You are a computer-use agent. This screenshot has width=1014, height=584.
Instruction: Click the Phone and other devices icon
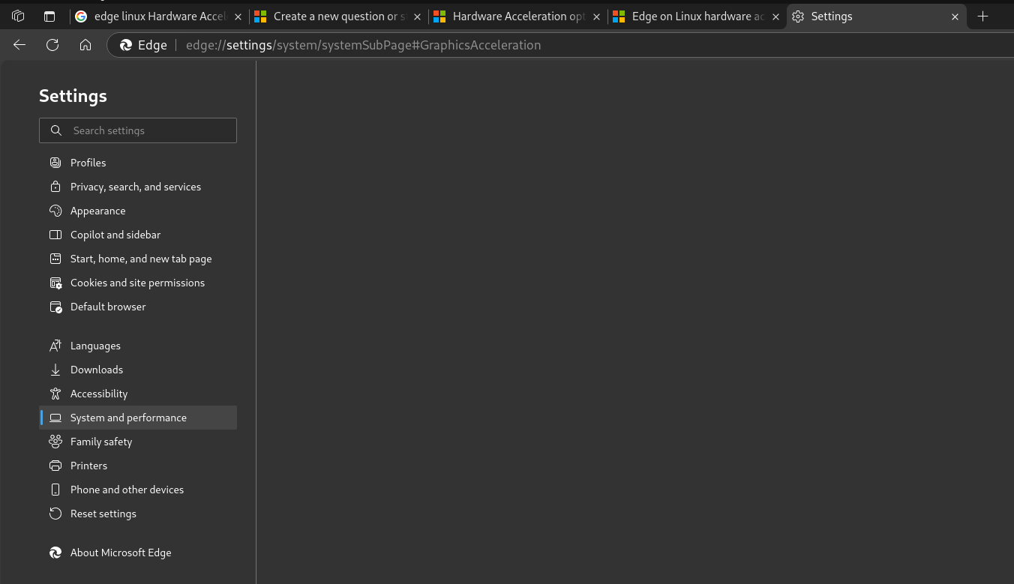(x=55, y=490)
